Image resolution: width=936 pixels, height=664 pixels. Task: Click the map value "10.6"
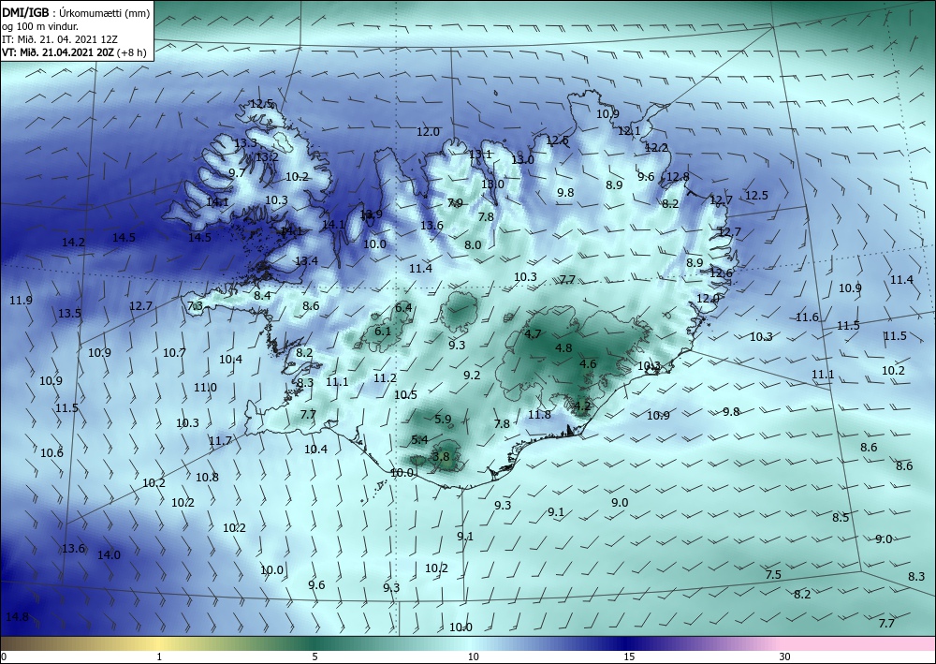pyautogui.click(x=51, y=453)
